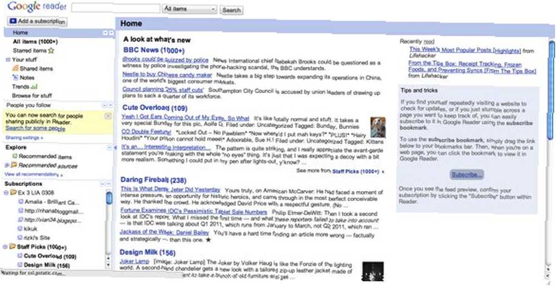The image size is (556, 286).
Task: Open Jackass of the Week: Daniel Bailey
Action: [x=164, y=232]
